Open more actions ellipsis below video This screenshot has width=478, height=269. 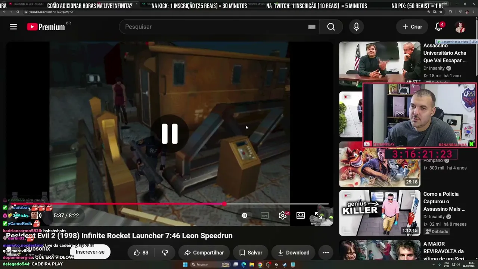click(326, 253)
